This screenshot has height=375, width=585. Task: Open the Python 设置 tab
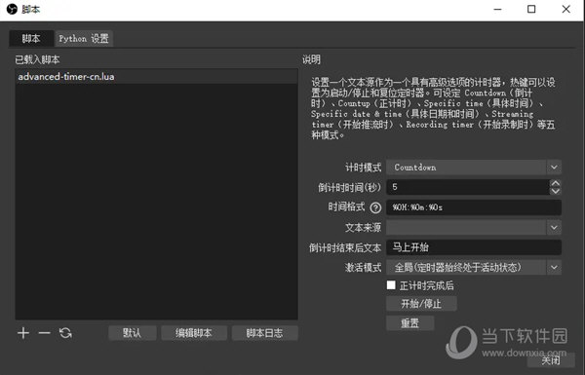tap(84, 38)
